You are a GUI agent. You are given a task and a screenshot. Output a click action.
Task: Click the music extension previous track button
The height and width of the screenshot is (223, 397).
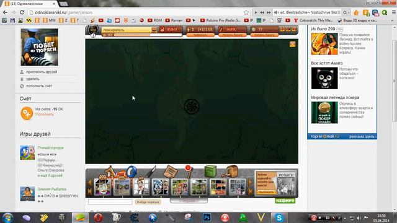pos(262,12)
